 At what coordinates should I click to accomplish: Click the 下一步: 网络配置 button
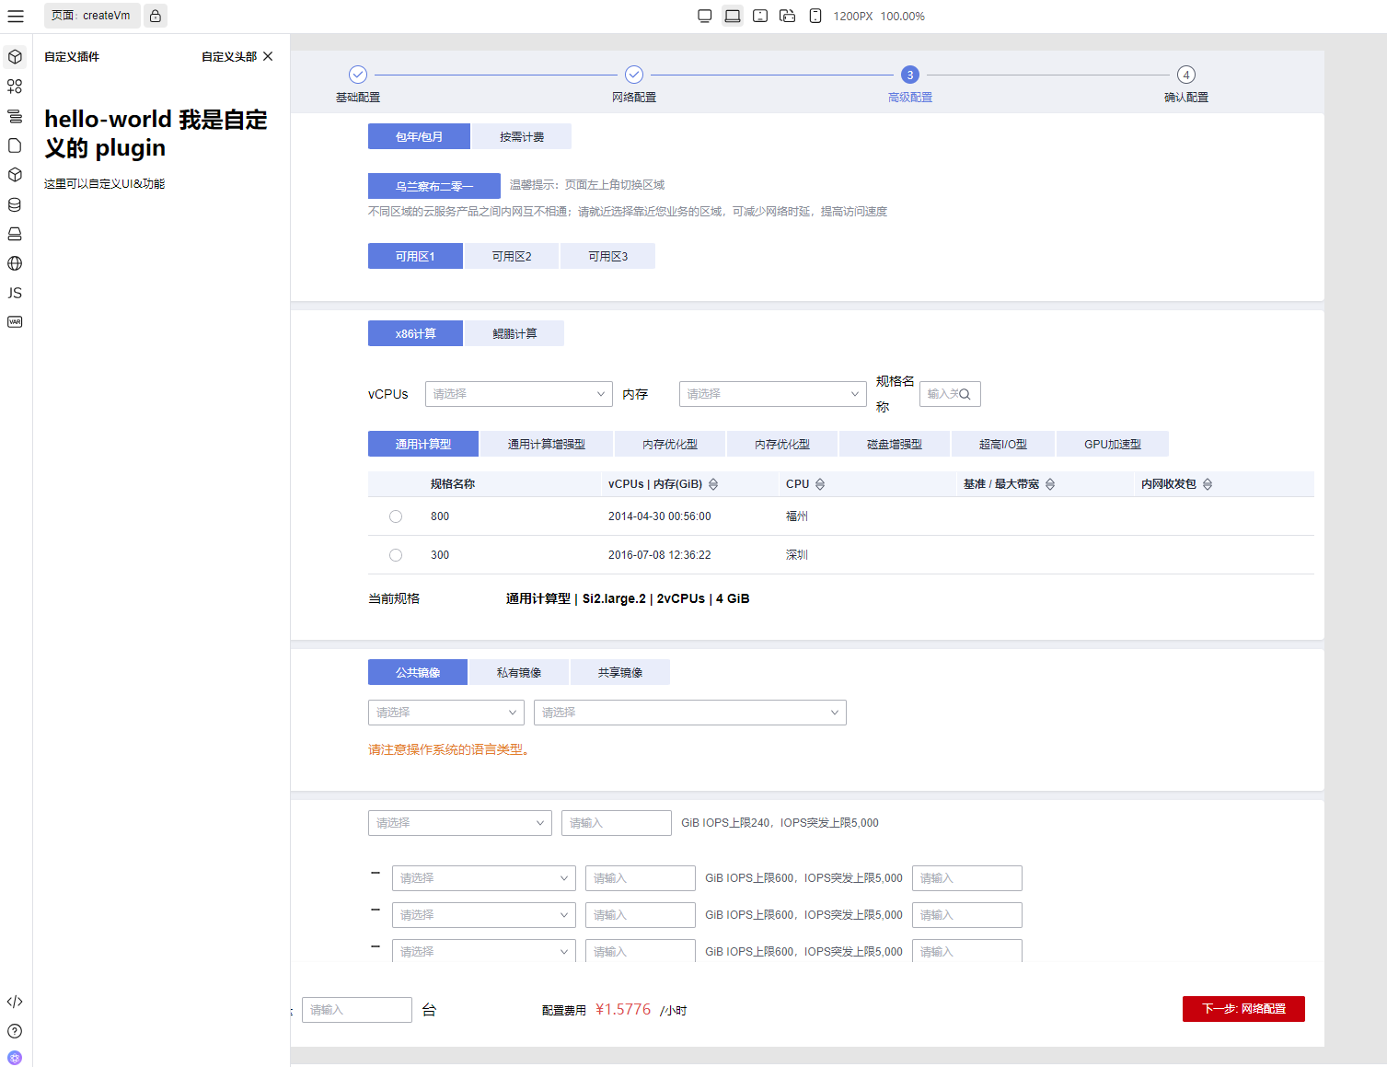click(x=1243, y=1009)
